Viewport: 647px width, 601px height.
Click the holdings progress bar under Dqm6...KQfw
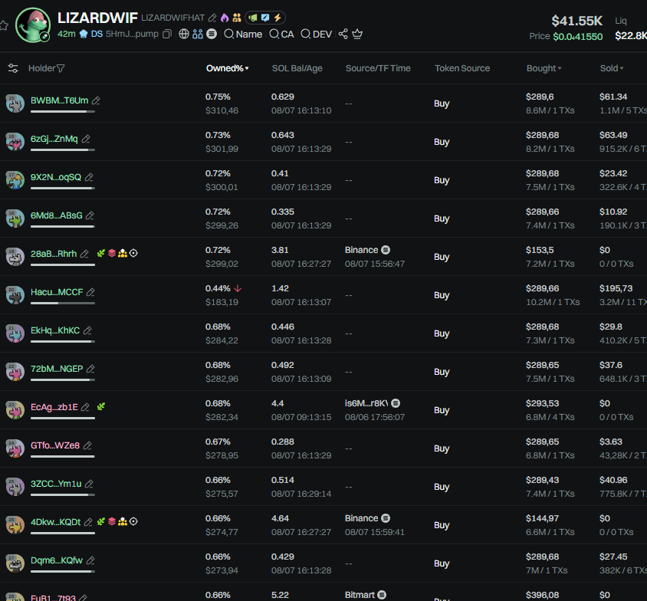pos(63,572)
